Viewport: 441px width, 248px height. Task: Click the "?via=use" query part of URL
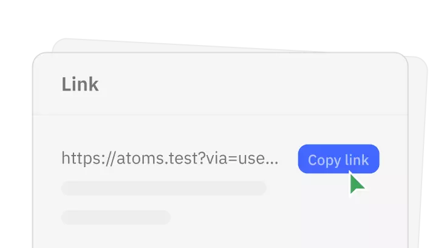pos(231,159)
